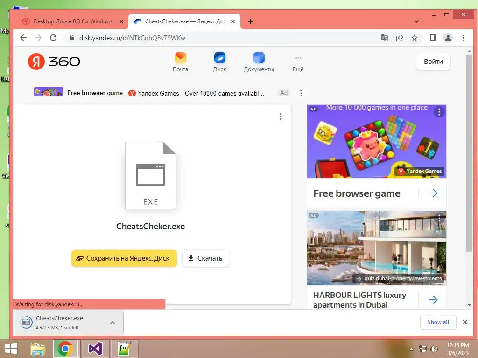
Task: Close the Desktop Goose tab
Action: [x=121, y=21]
